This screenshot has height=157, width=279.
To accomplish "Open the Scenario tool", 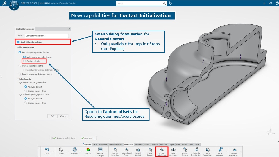I will [75, 151].
